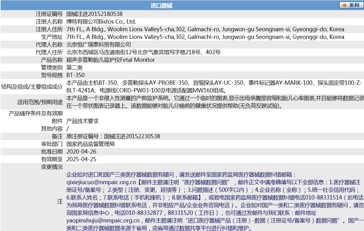Screen dimensions: 364x231
Task: Click product name 超声多普勒胎儿监护仪Fetal Monitor
Action: [110, 60]
